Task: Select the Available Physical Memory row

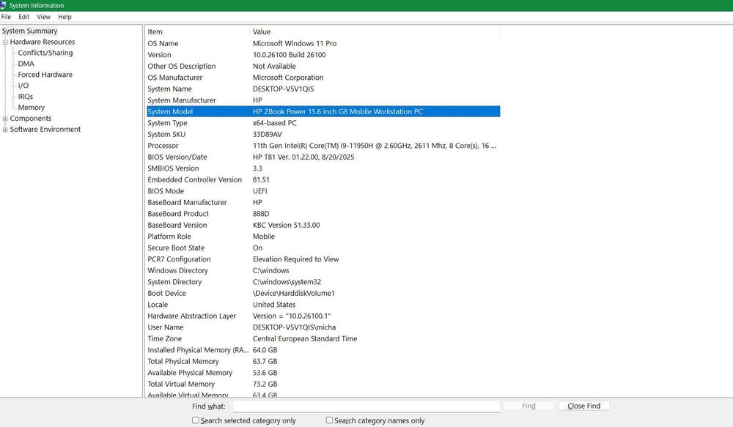Action: 323,373
